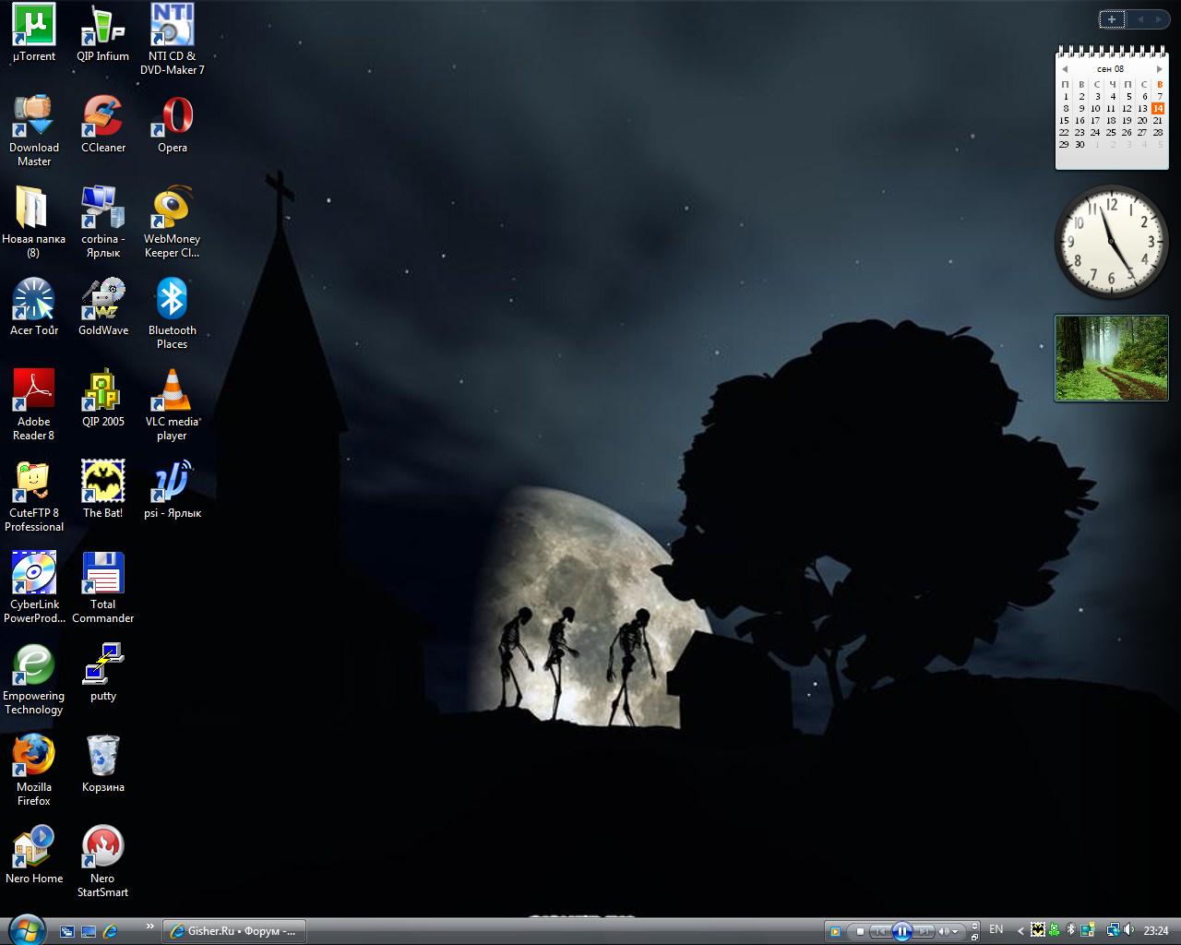This screenshot has width=1181, height=945.
Task: Add a gadget with the sidebar plus button
Action: (x=1112, y=19)
